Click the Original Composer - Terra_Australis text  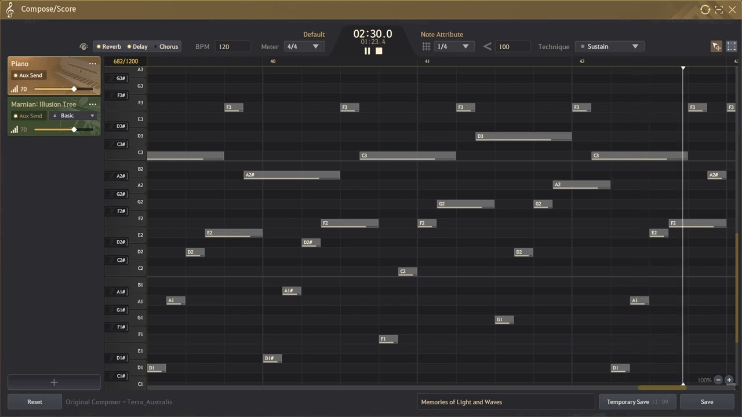coord(119,402)
